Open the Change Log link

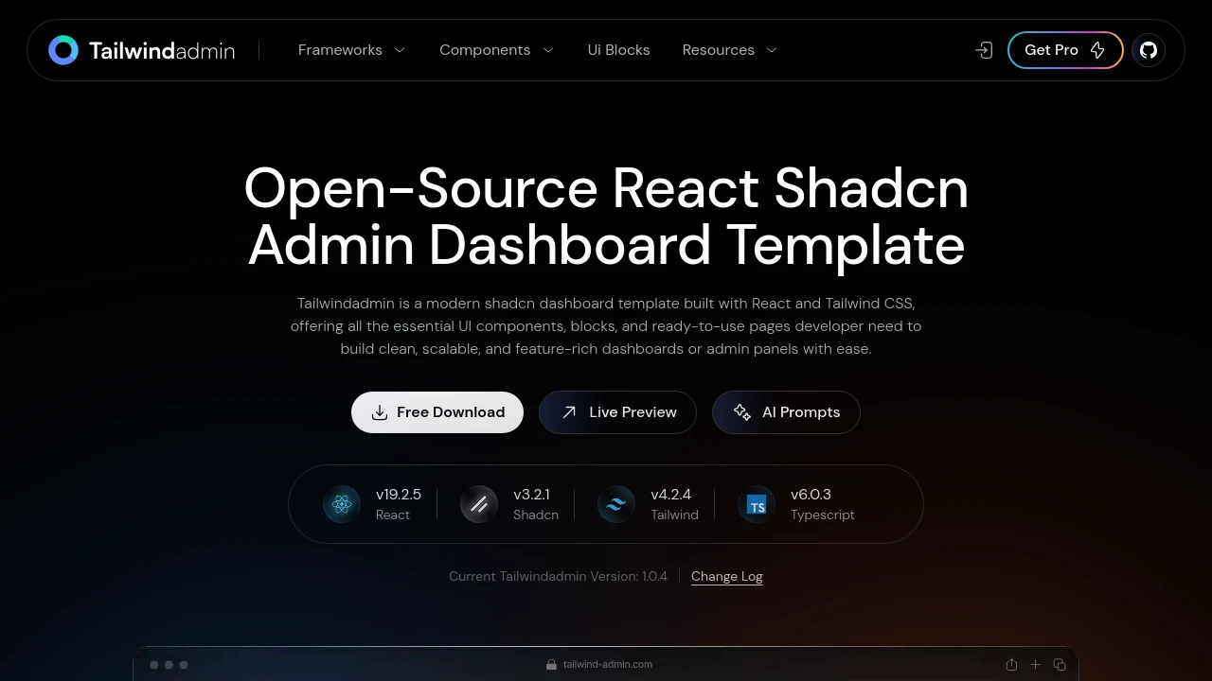[x=727, y=576]
